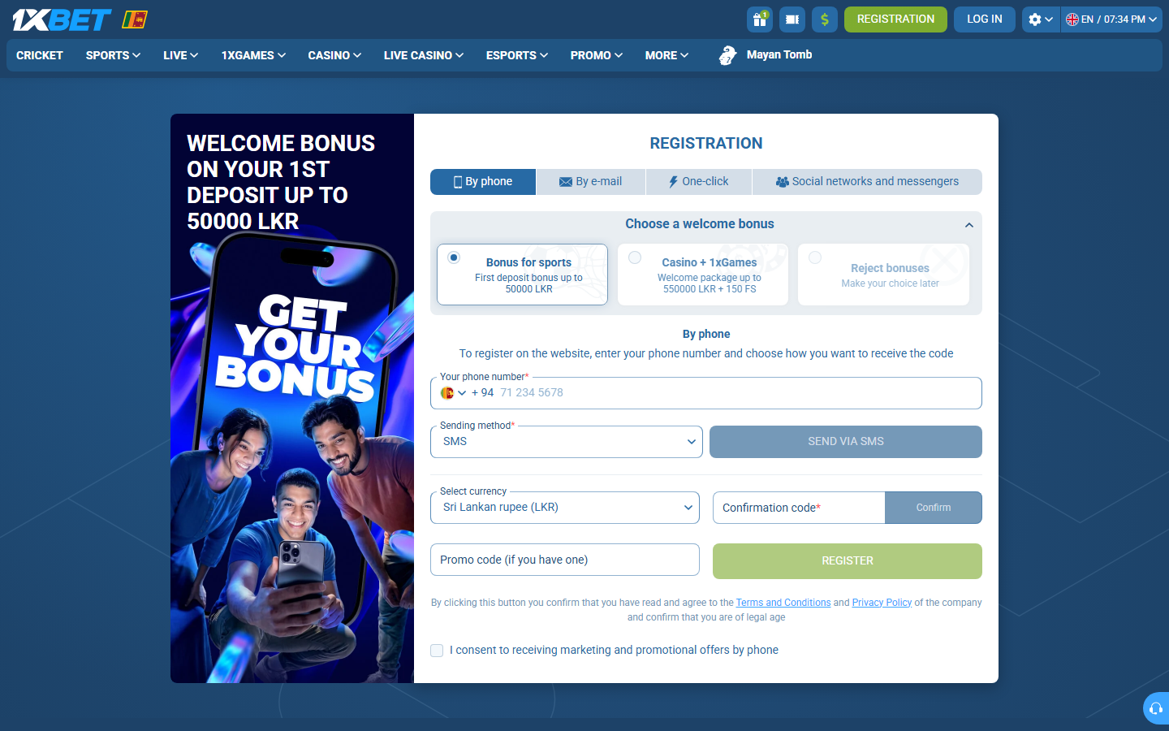Open the CRICKET section
The height and width of the screenshot is (731, 1169).
pos(40,55)
